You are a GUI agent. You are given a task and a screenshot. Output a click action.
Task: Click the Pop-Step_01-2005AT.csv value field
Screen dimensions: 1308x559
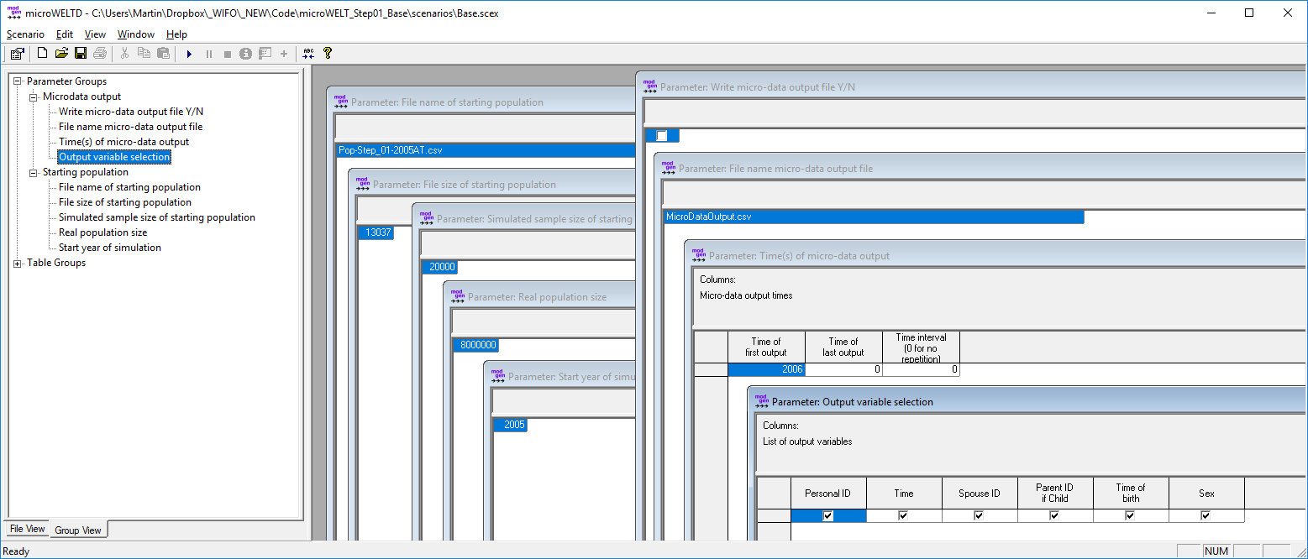486,151
